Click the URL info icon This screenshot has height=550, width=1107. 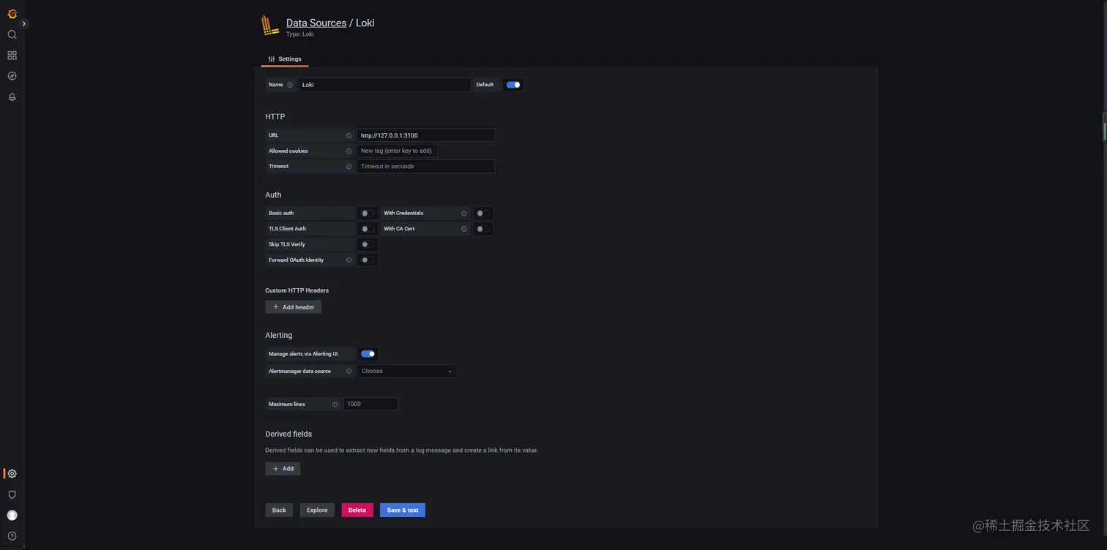pos(348,135)
